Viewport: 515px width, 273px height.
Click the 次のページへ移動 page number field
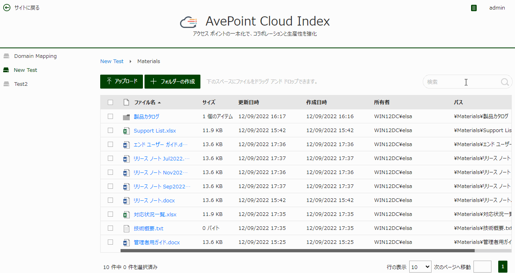click(x=482, y=267)
